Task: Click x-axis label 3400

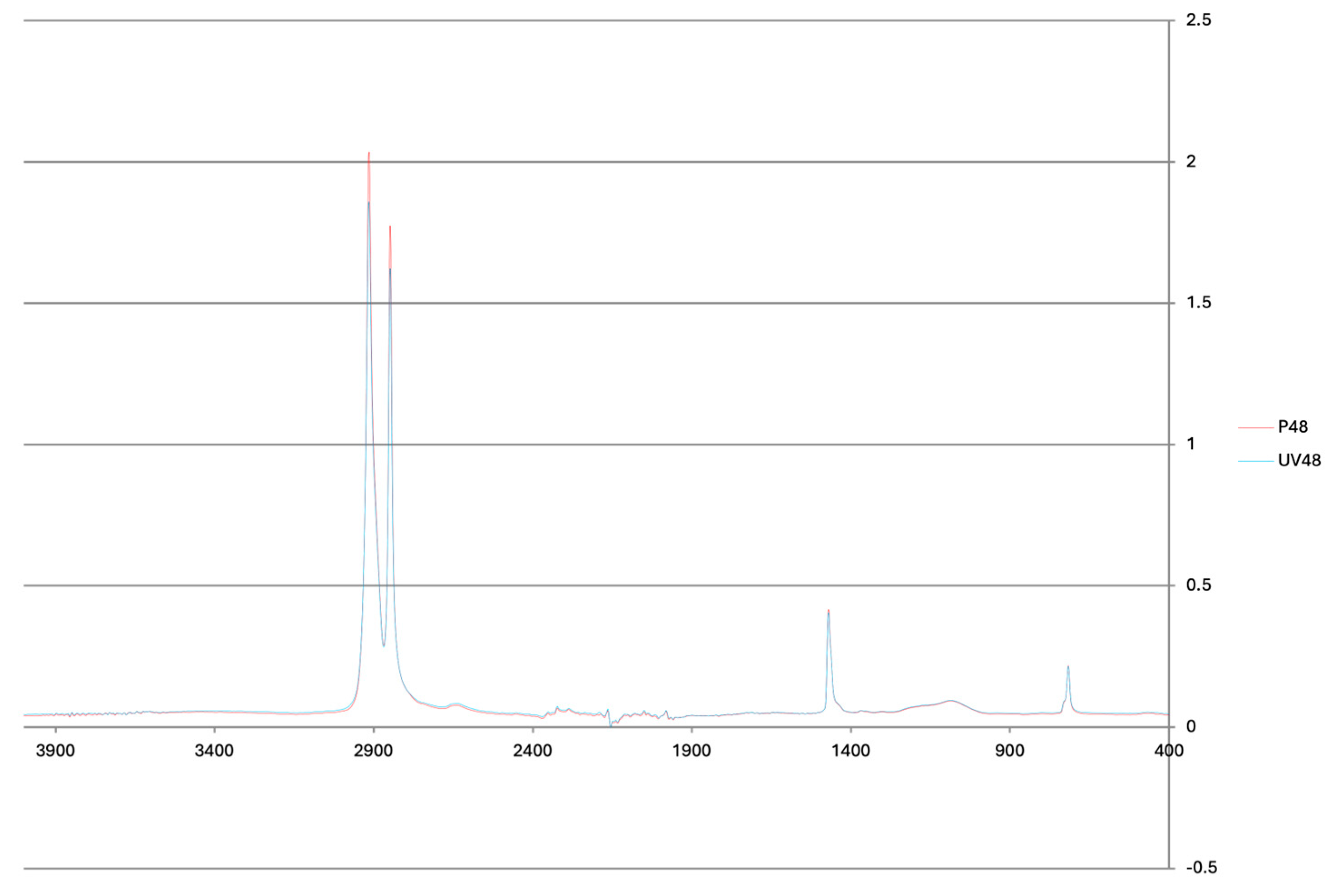Action: [214, 751]
